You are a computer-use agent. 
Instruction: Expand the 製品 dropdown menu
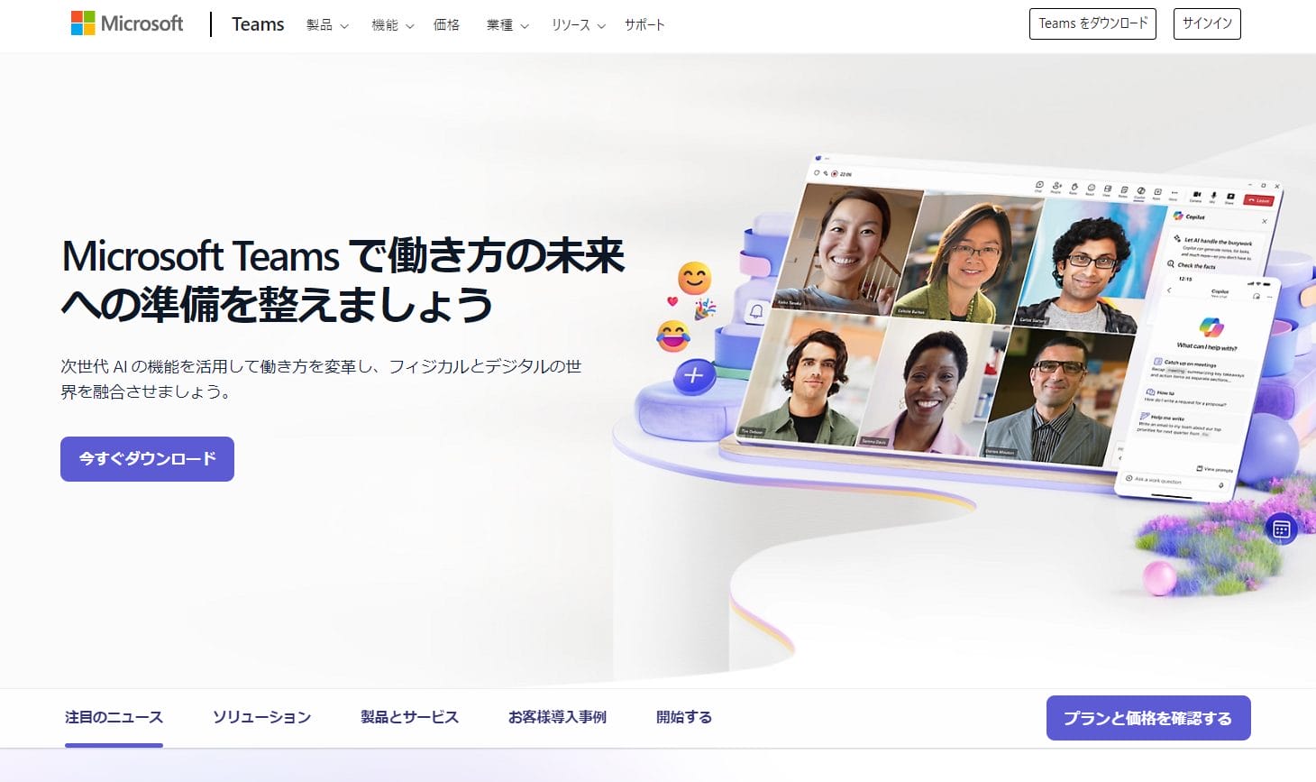[x=327, y=25]
